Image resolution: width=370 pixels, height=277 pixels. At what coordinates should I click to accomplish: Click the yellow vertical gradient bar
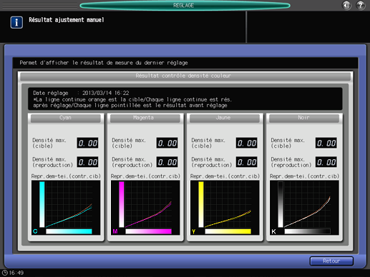pyautogui.click(x=201, y=204)
